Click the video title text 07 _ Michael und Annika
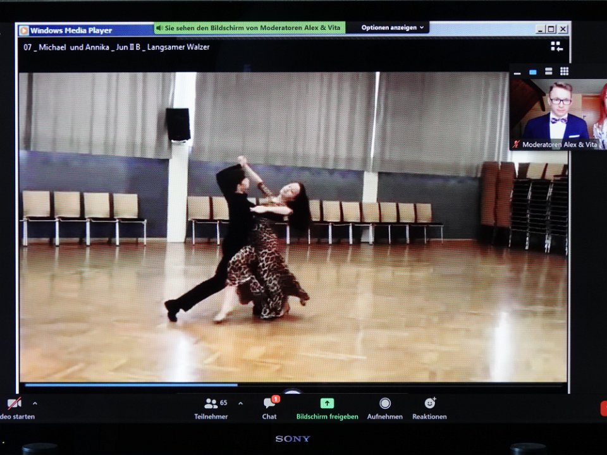The image size is (607, 455). click(x=116, y=47)
